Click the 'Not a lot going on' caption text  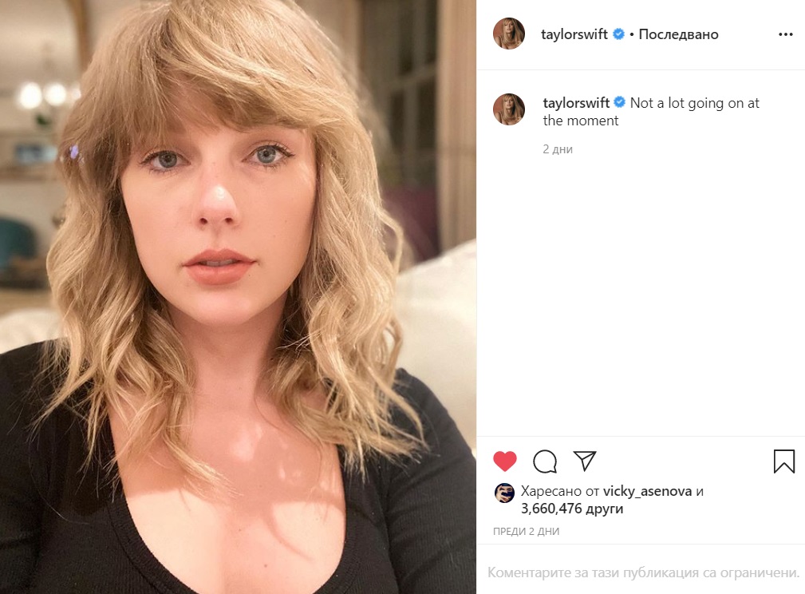pyautogui.click(x=651, y=112)
